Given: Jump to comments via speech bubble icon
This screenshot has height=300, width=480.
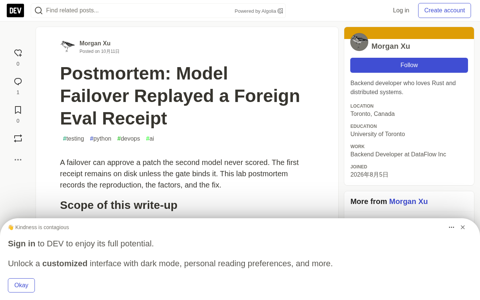Looking at the screenshot, I should point(18,82).
